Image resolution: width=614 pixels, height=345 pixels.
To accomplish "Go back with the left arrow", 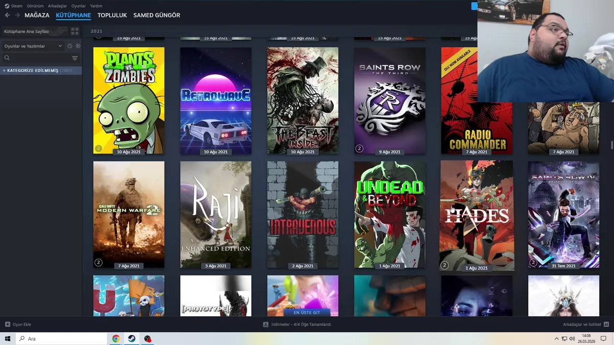I will coord(7,15).
